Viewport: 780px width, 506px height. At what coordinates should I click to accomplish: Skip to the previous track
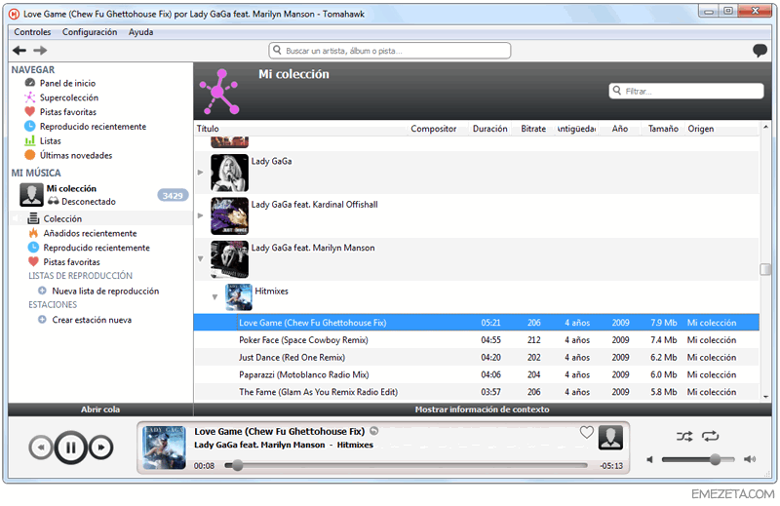coord(41,448)
